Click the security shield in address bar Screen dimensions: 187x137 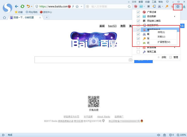37,6
